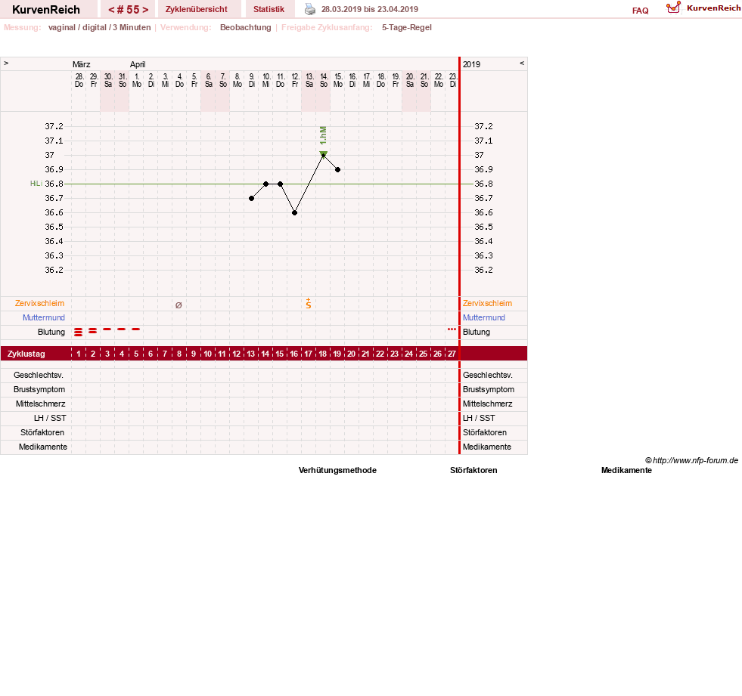742x696 pixels.
Task: Click cycle day 27 in Zyklustag row
Action: pyautogui.click(x=452, y=354)
